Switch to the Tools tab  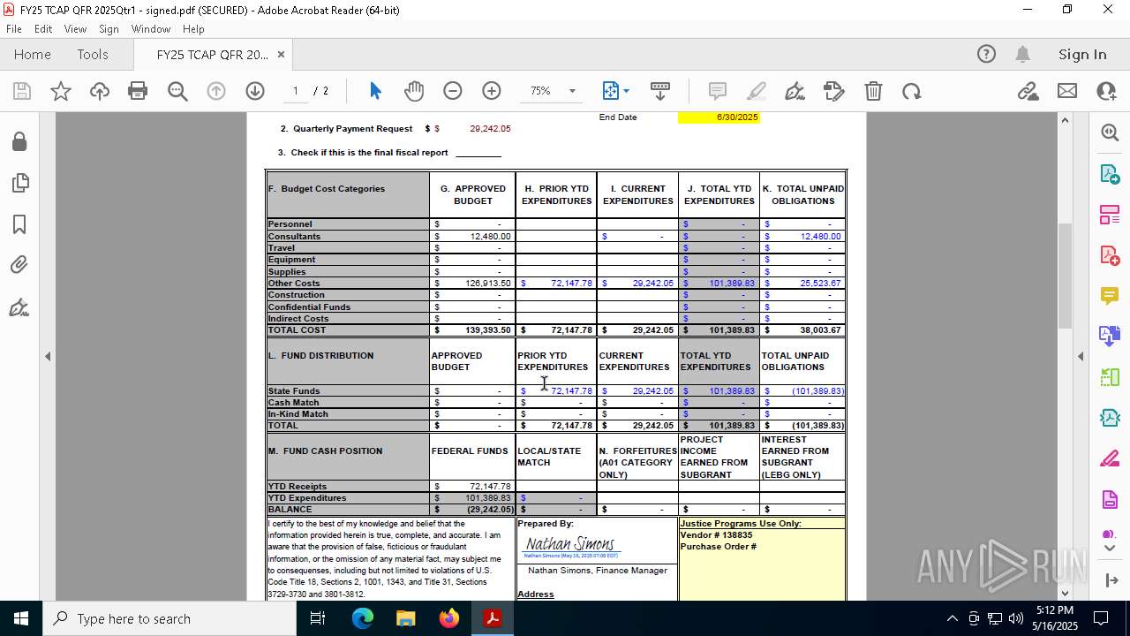tap(93, 54)
